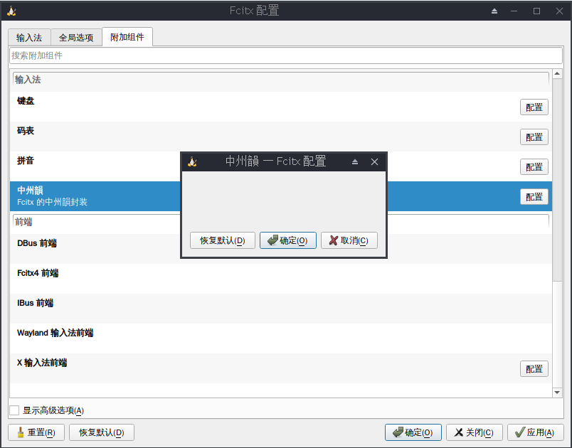
Task: Open the 全局选项 tab
Action: click(x=76, y=38)
